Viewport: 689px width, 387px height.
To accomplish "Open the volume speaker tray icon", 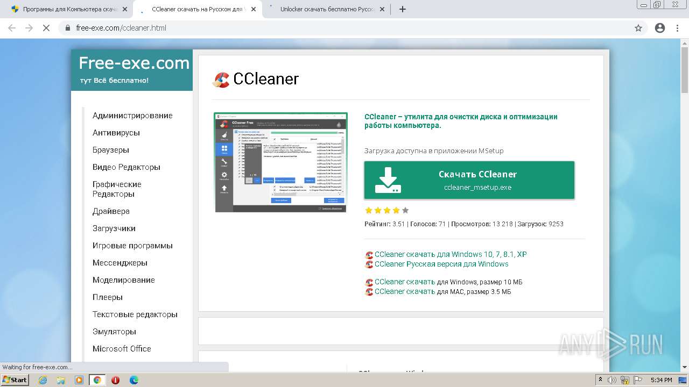I will pyautogui.click(x=613, y=380).
